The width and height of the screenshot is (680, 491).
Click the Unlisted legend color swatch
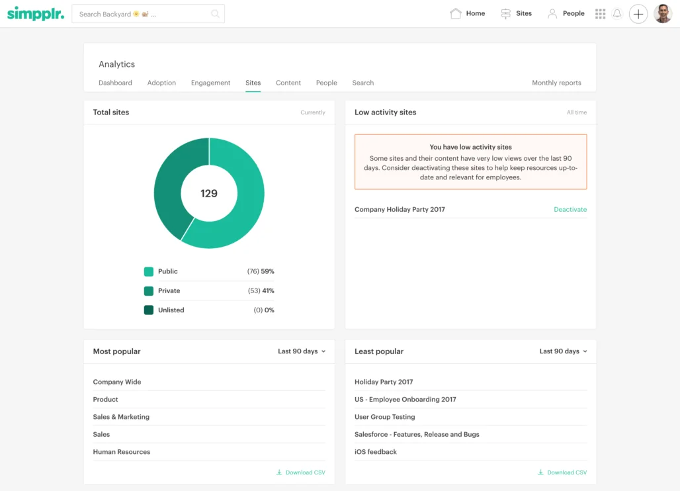tap(149, 310)
